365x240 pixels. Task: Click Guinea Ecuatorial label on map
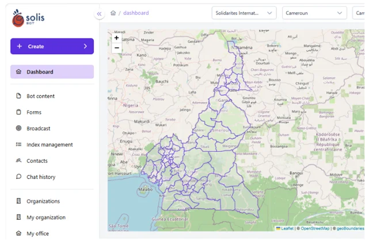(170, 219)
